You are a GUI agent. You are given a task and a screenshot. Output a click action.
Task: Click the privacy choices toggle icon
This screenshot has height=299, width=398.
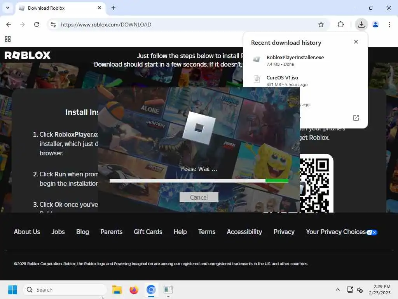(x=372, y=232)
